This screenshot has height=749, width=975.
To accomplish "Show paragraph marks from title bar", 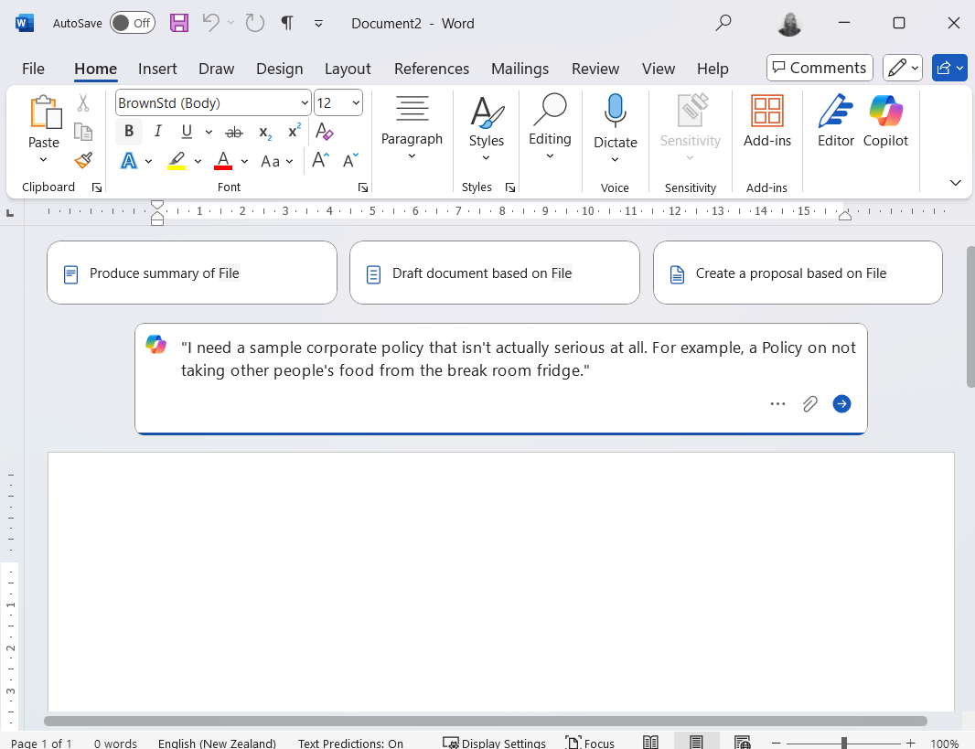I will click(x=286, y=24).
